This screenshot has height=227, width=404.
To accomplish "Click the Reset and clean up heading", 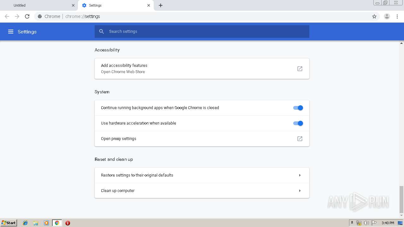I will 114,159.
